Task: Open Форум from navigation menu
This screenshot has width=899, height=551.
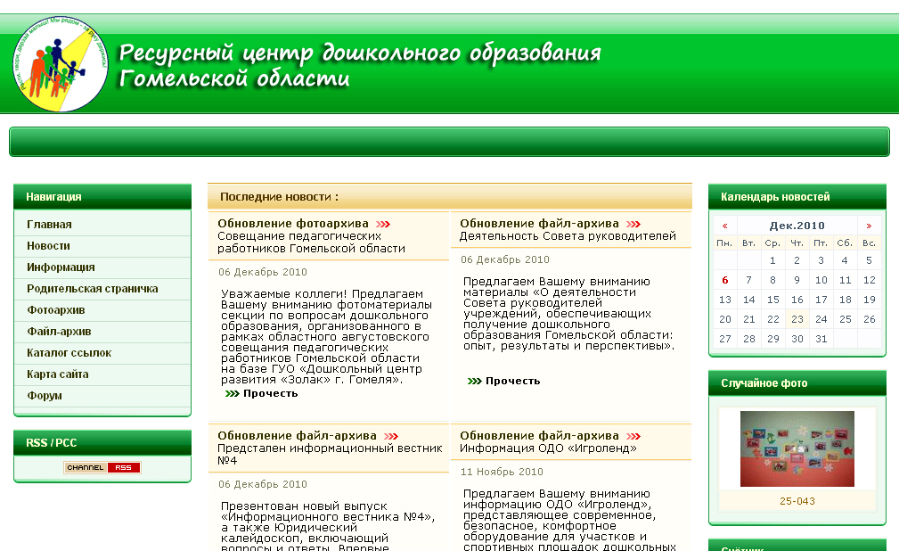Action: tap(45, 396)
